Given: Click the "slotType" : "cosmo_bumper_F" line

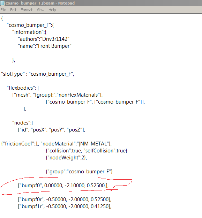Looking at the screenshot, I should (x=38, y=74).
